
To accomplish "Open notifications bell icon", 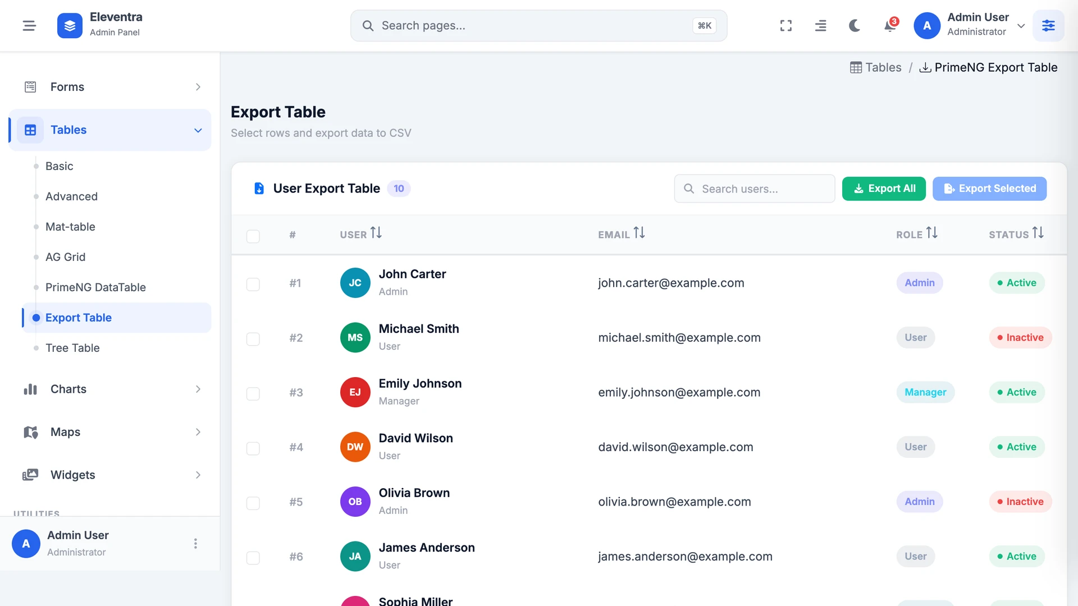I will point(890,26).
